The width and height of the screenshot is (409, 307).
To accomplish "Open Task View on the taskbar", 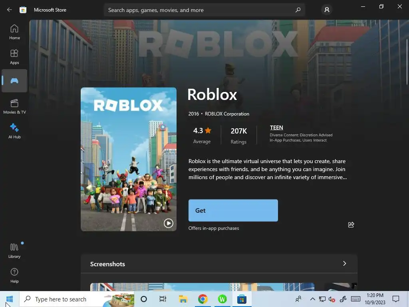I will click(x=163, y=299).
